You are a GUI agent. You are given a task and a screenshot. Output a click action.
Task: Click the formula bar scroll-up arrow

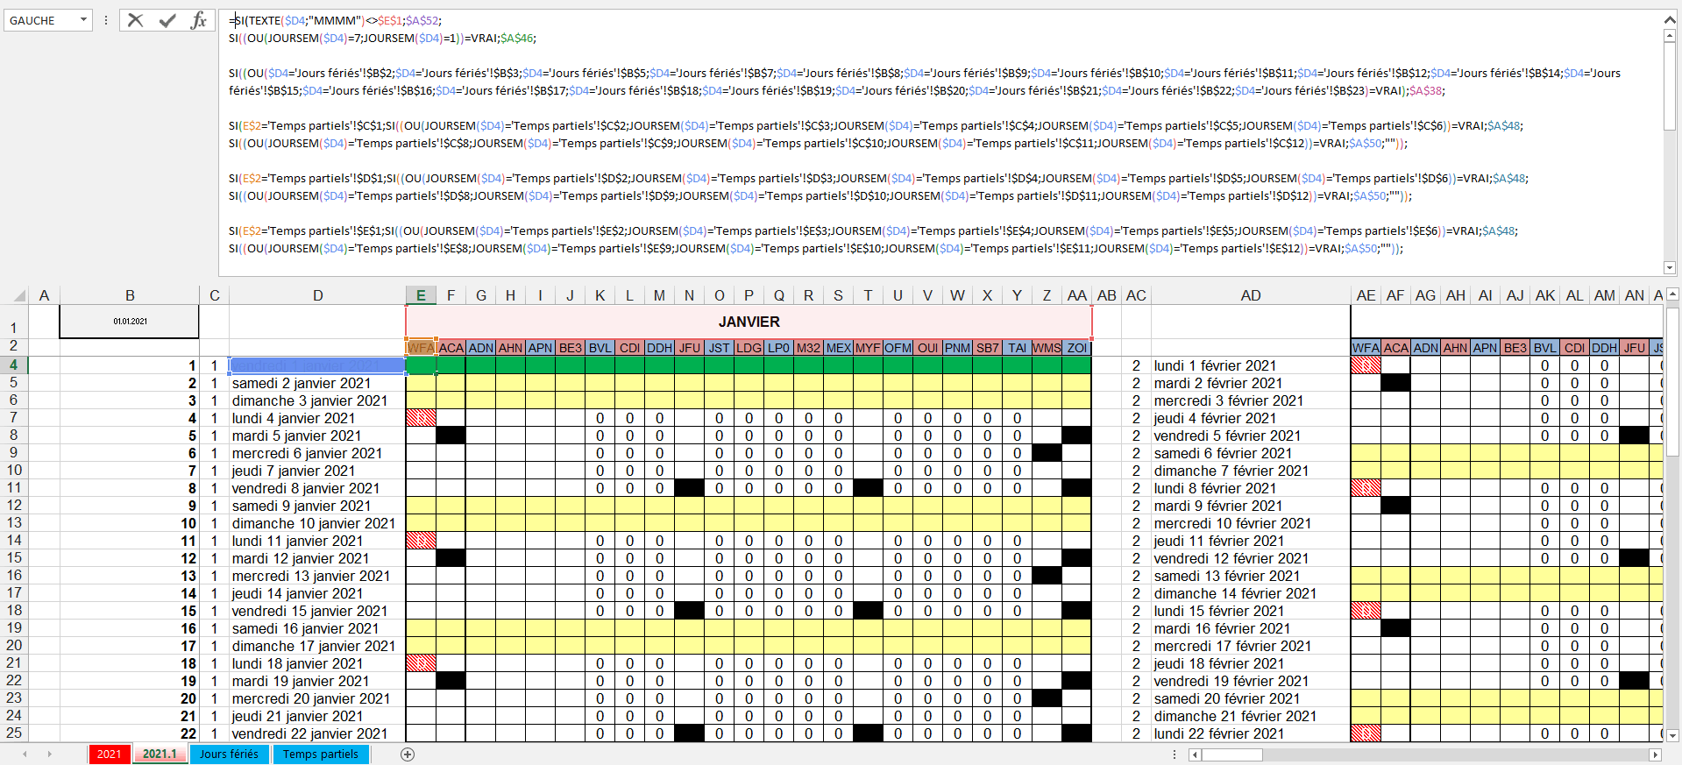[x=1670, y=36]
